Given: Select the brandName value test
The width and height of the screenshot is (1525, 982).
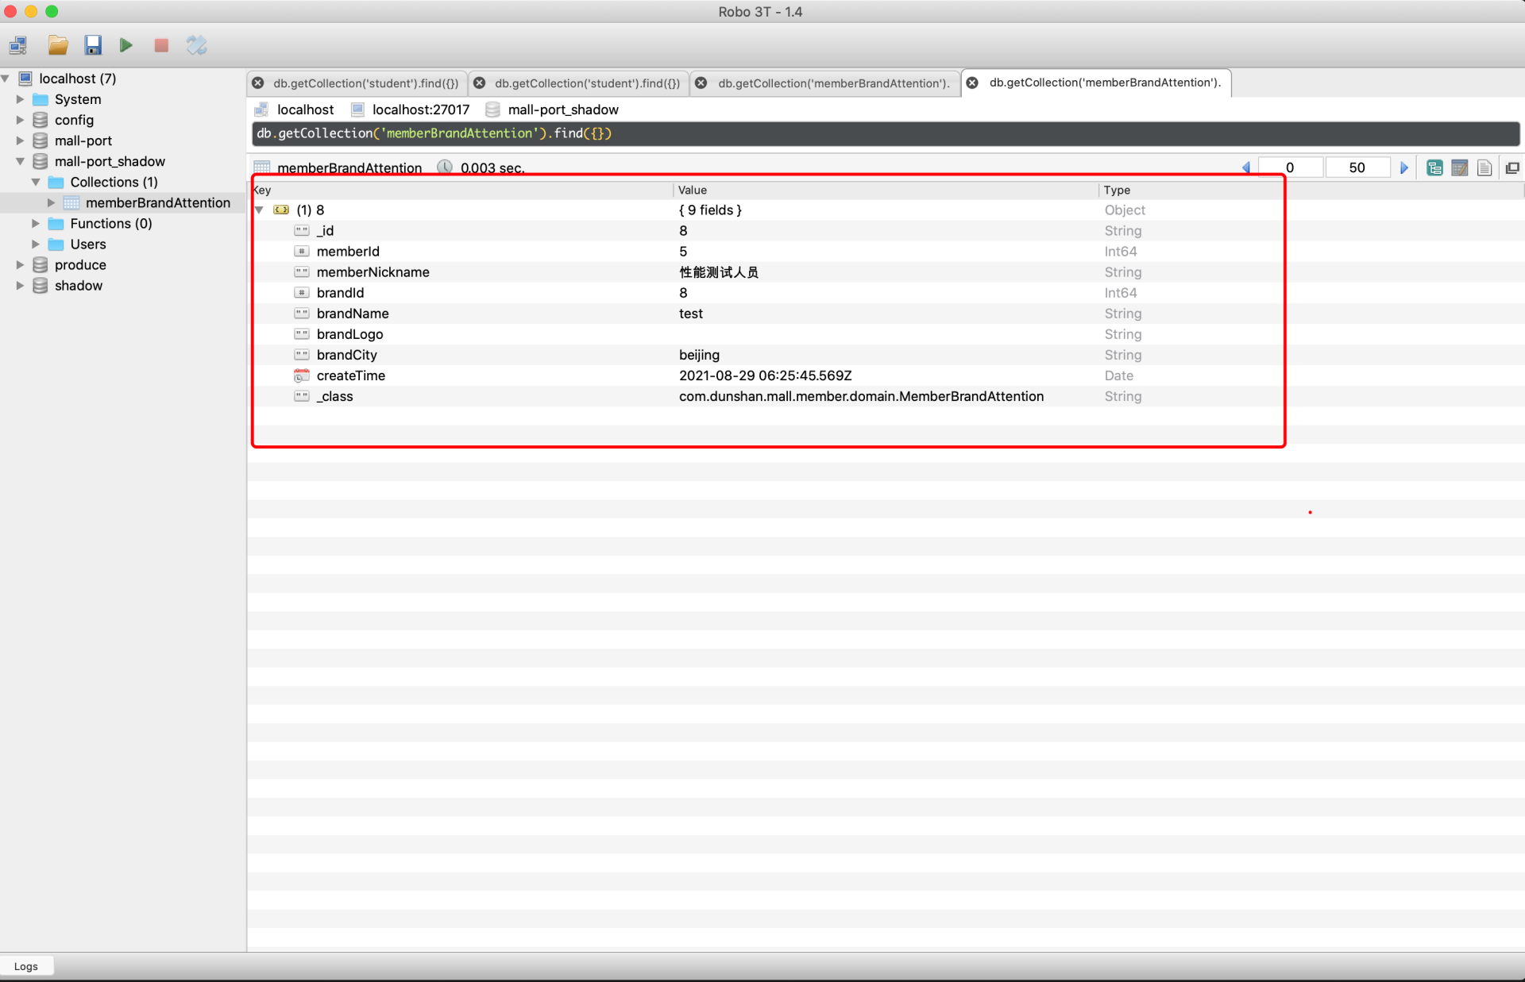Looking at the screenshot, I should pos(690,314).
